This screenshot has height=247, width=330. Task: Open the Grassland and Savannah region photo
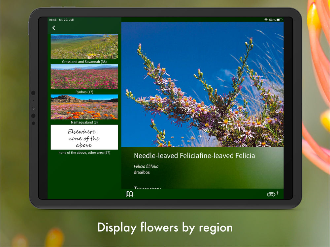coord(84,46)
